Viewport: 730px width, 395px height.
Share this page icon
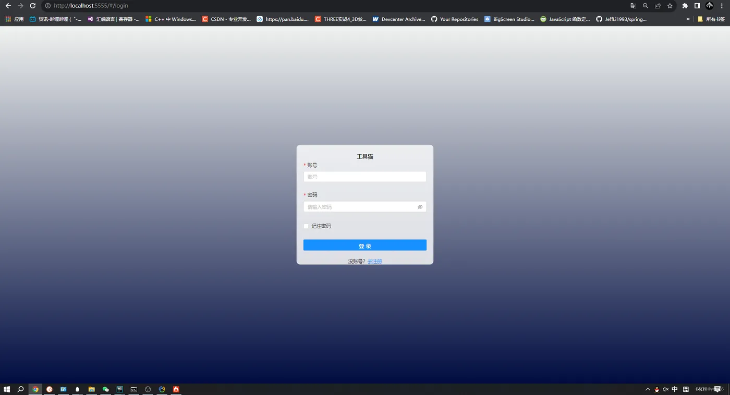658,6
